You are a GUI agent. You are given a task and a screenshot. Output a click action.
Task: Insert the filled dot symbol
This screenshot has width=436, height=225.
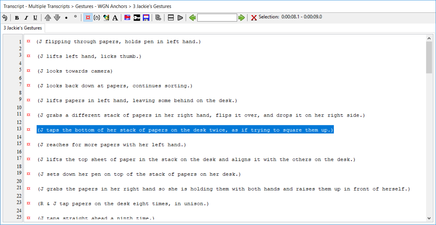[x=66, y=18]
